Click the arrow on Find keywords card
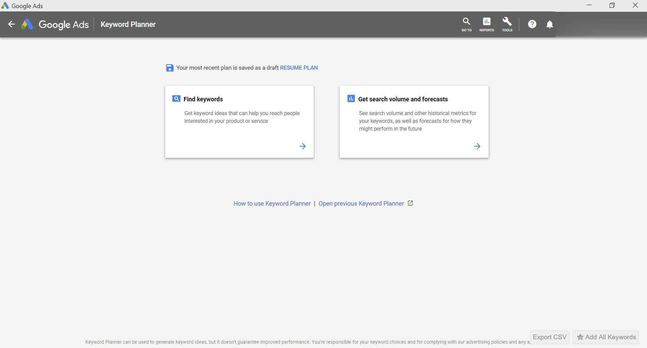The image size is (647, 348). tap(302, 146)
